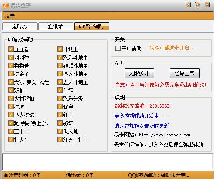214x179 pixels.
Task: Toggle the 打大A checkbox
Action: click(x=11, y=140)
